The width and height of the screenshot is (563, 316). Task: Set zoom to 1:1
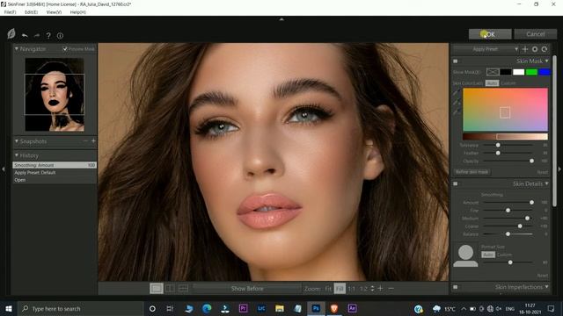(352, 289)
